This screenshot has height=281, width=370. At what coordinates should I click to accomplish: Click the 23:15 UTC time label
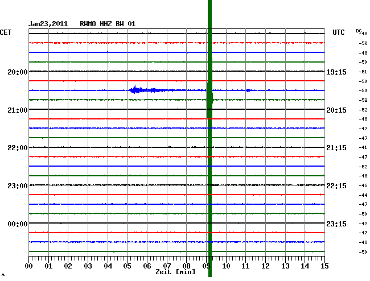pos(336,224)
